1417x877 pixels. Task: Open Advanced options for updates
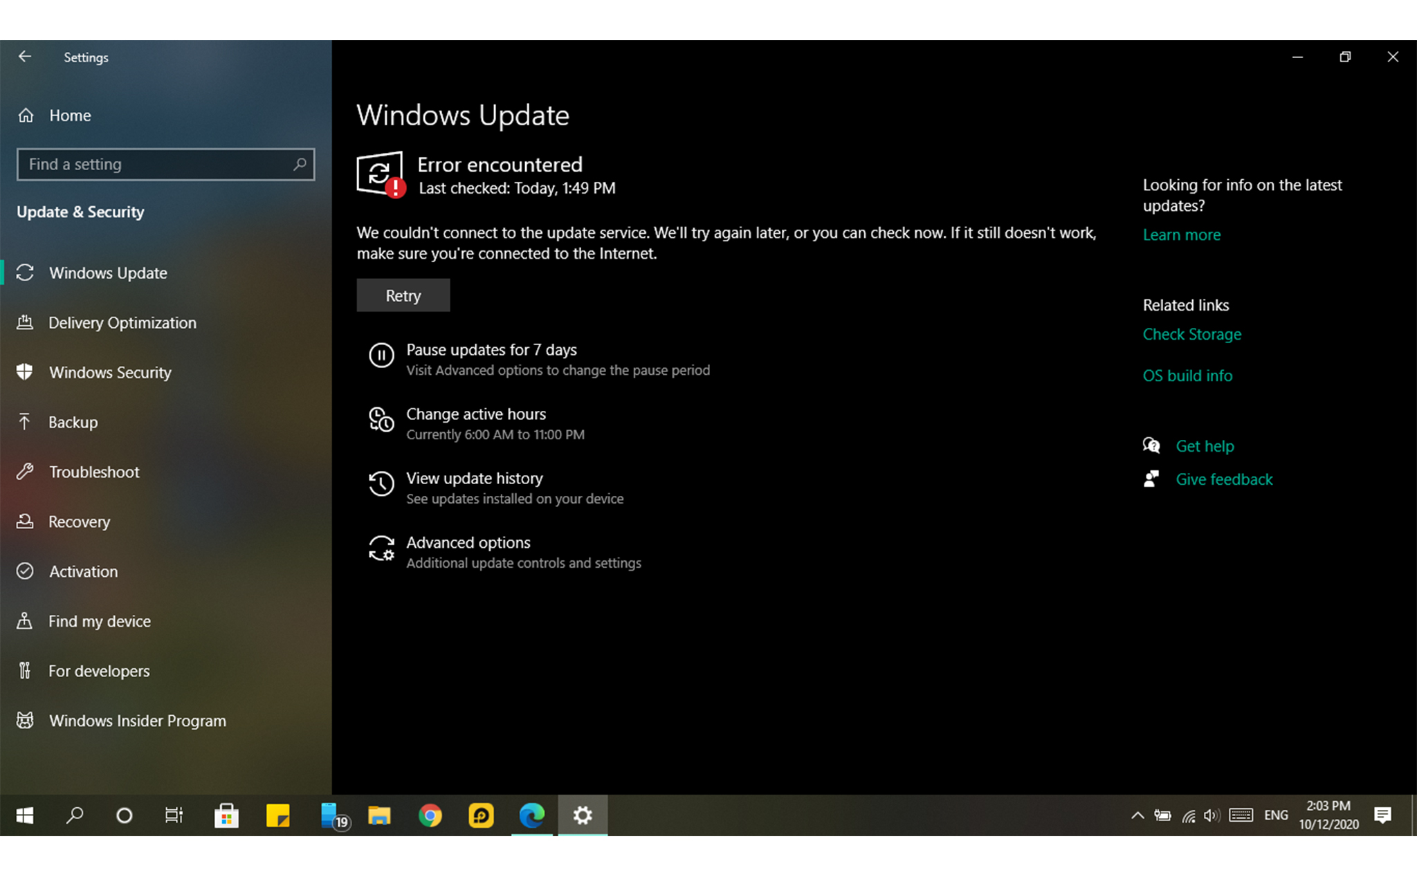click(468, 543)
